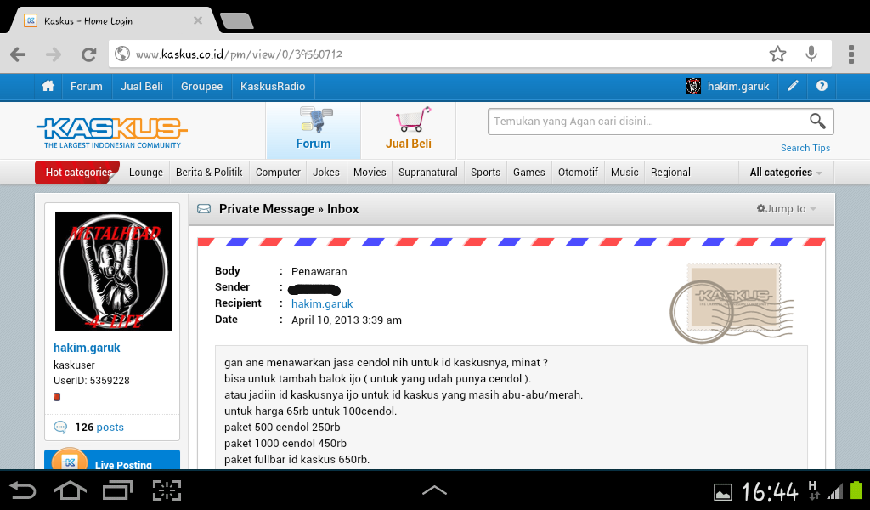The width and height of the screenshot is (870, 510).
Task: Select the large Forum tab with icon
Action: point(314,130)
